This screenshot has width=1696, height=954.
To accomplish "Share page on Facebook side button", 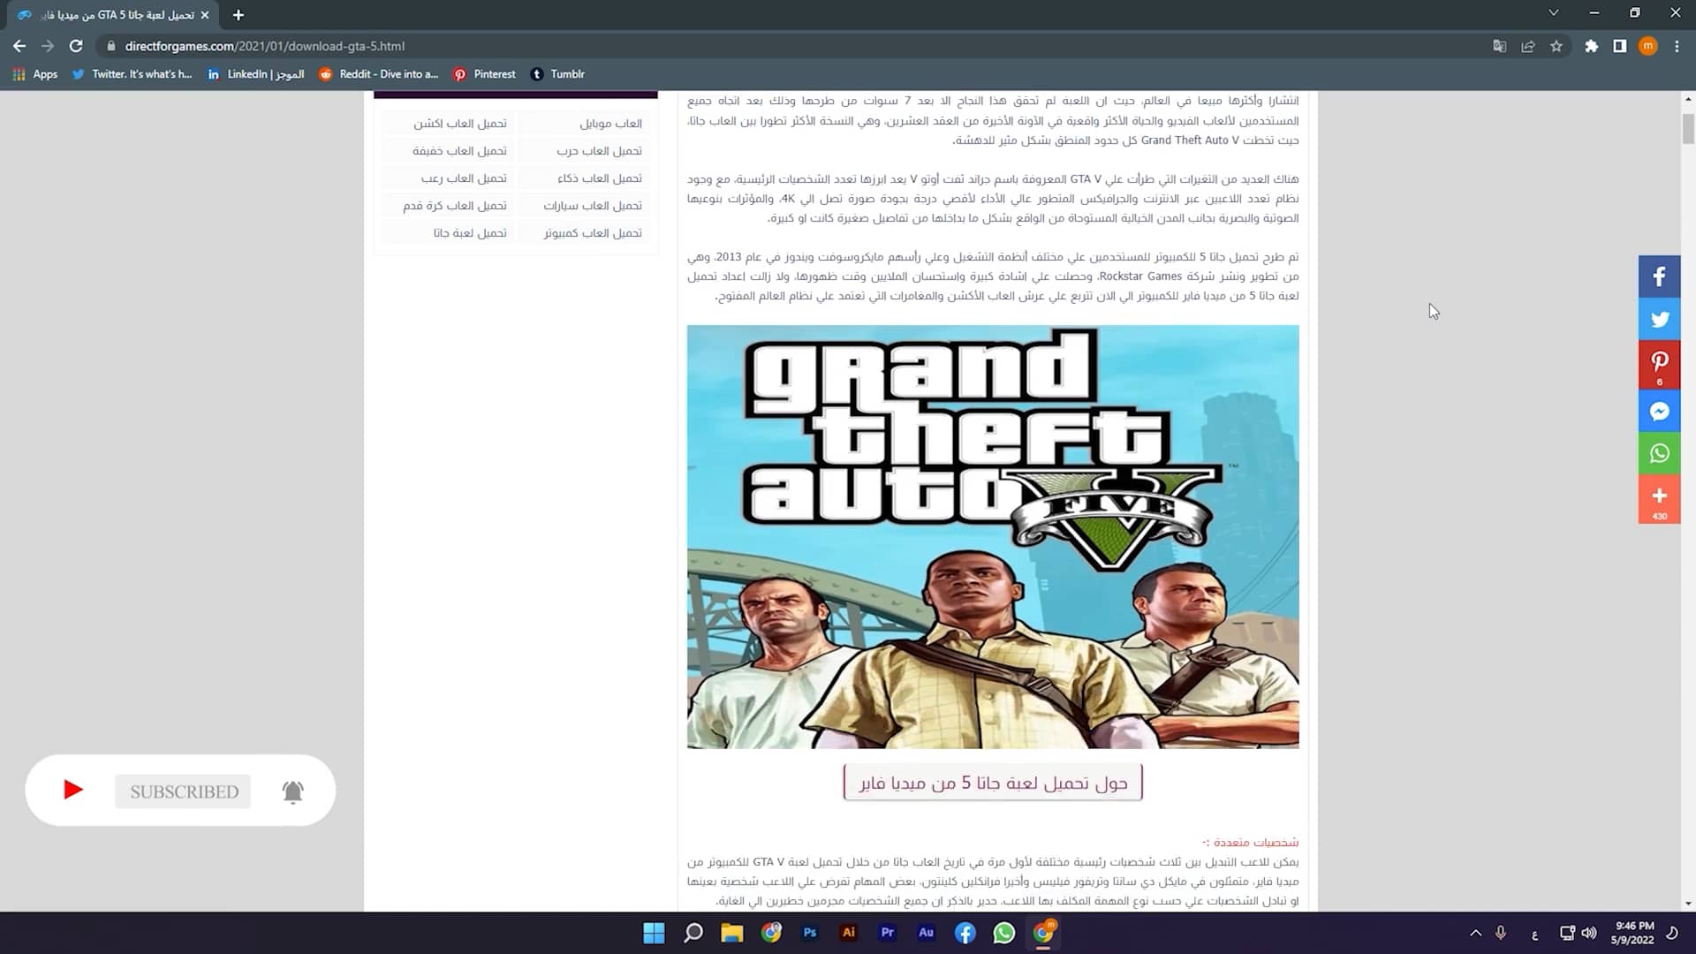I will [1659, 276].
